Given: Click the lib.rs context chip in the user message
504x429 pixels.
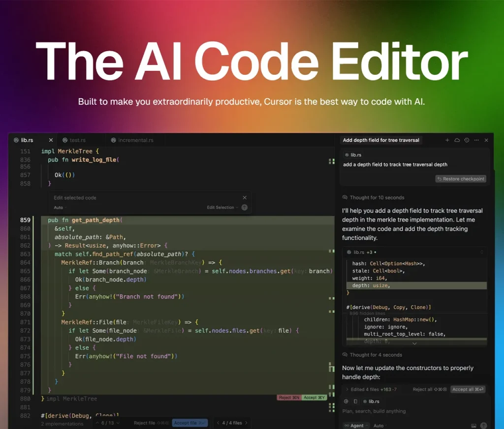Looking at the screenshot, I should (353, 155).
